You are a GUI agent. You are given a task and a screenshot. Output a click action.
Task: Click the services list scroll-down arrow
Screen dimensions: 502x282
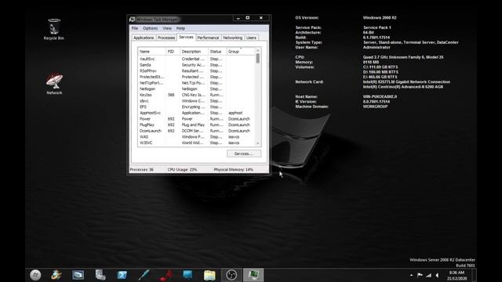258,143
